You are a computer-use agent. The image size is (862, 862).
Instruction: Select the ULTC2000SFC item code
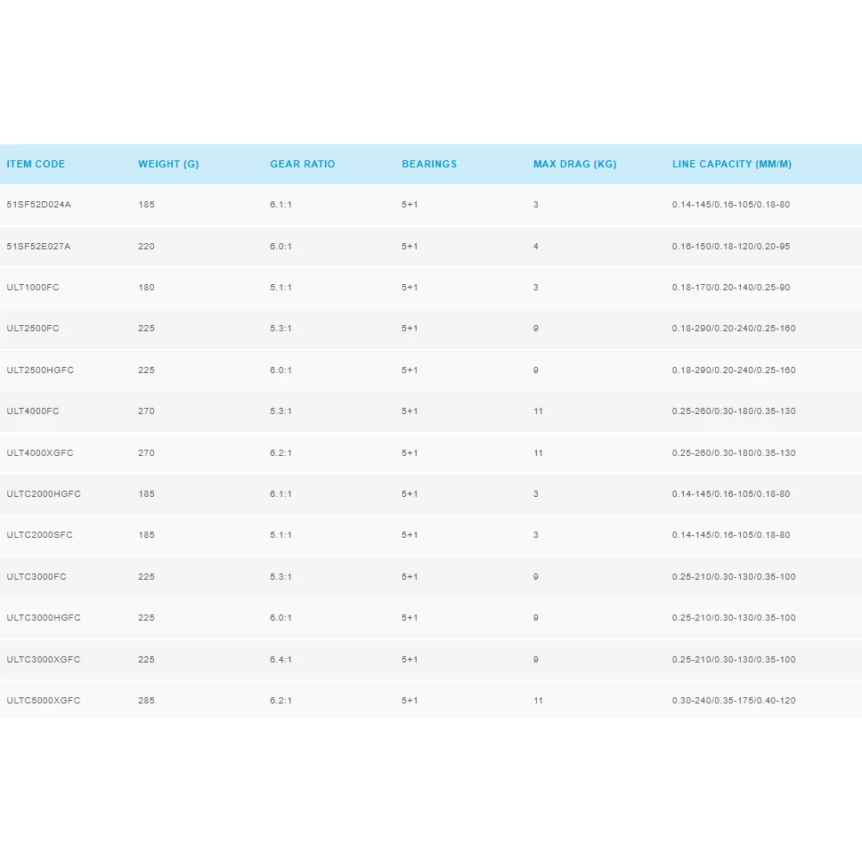(x=40, y=535)
